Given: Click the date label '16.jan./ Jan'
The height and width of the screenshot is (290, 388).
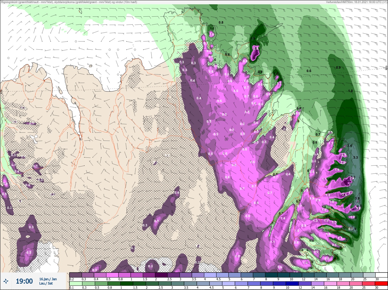Looking at the screenshot, I should pyautogui.click(x=48, y=279).
